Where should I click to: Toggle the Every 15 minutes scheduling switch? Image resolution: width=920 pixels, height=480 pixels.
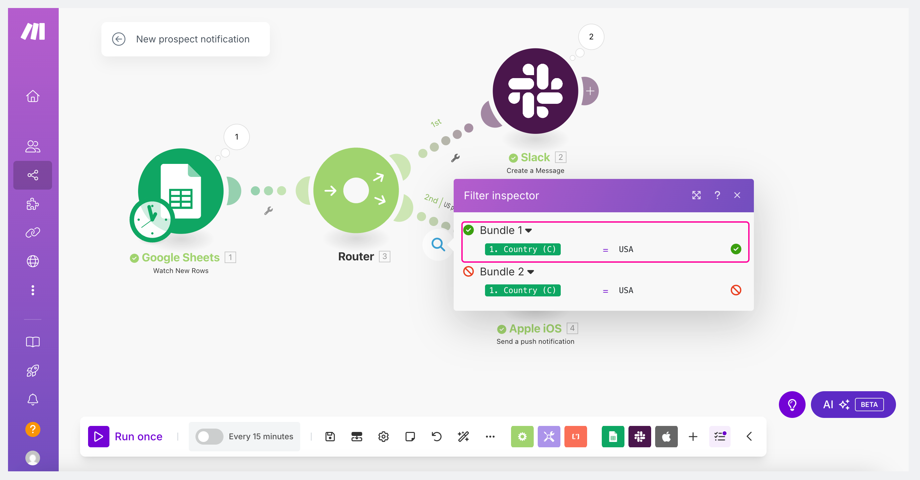[209, 436]
